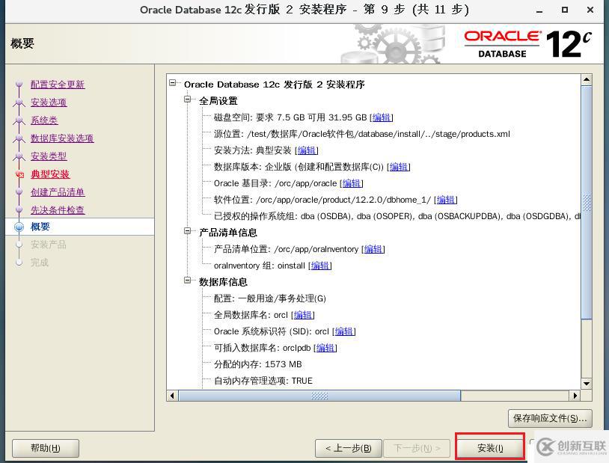Edit the 安装方法 typical install setting
The height and width of the screenshot is (463, 609).
[306, 150]
